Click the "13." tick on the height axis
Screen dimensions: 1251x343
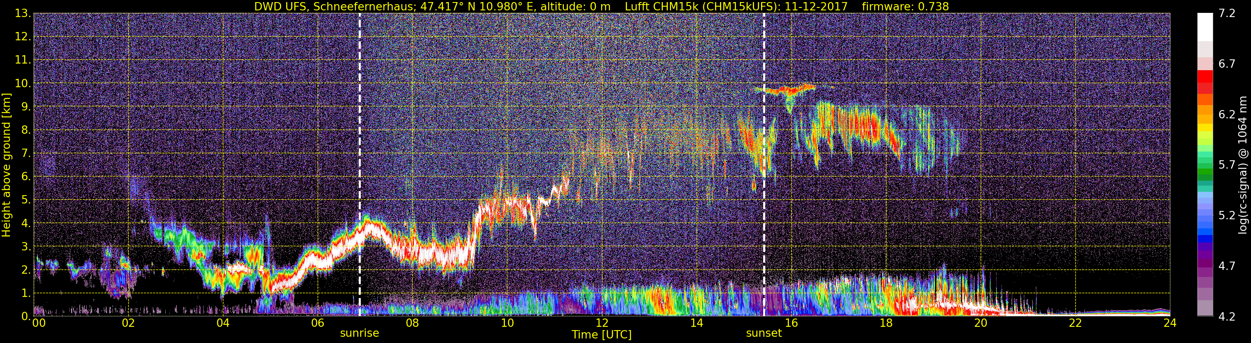(23, 14)
